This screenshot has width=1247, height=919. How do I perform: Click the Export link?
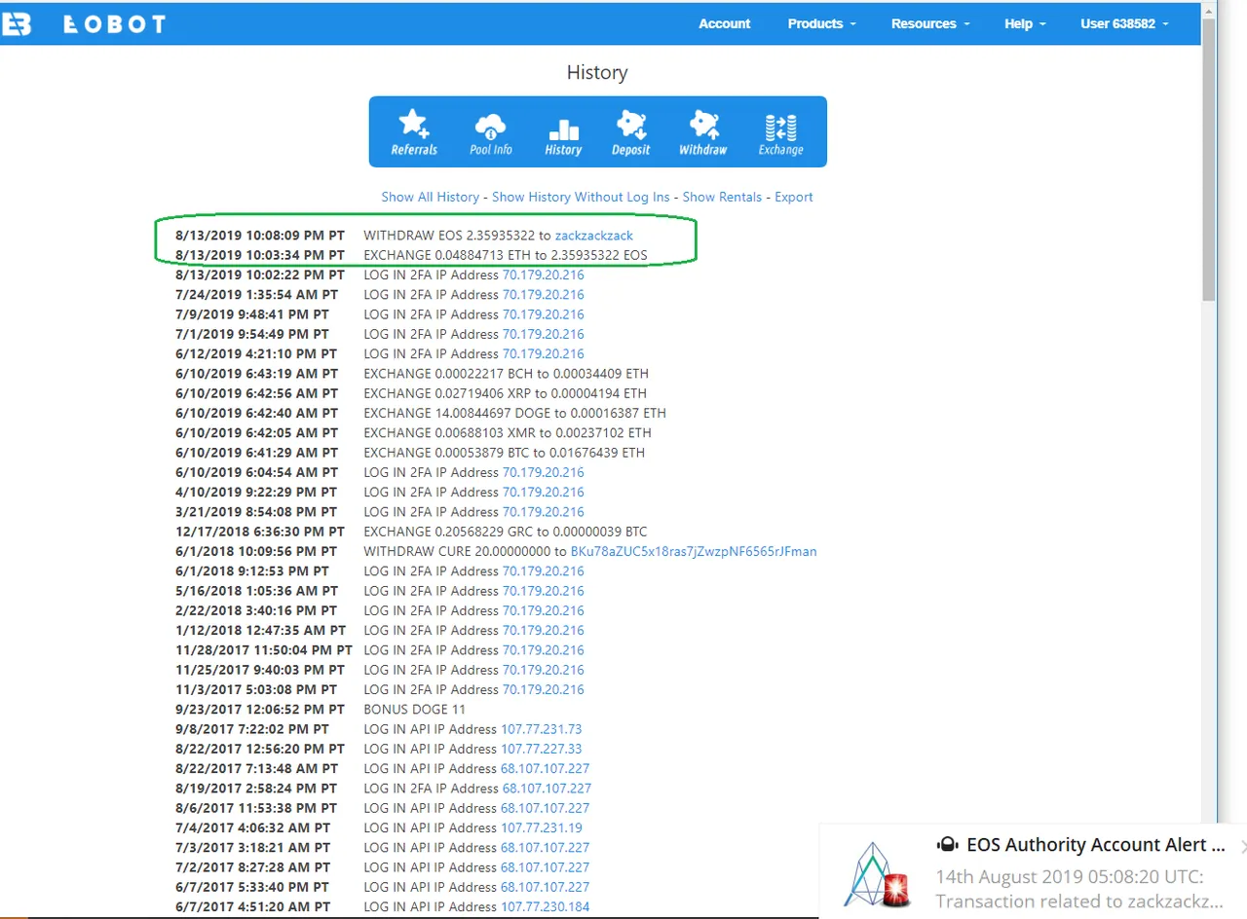pos(794,197)
